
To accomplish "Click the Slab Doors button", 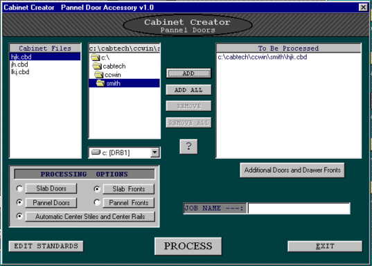I will click(51, 188).
